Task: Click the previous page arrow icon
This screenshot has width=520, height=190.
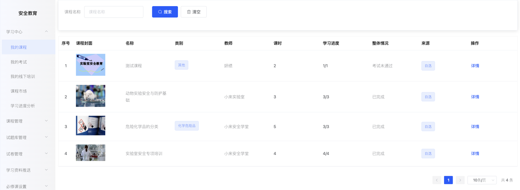Action: click(x=437, y=180)
